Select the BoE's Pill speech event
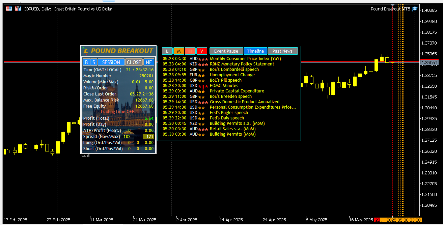 [226, 80]
